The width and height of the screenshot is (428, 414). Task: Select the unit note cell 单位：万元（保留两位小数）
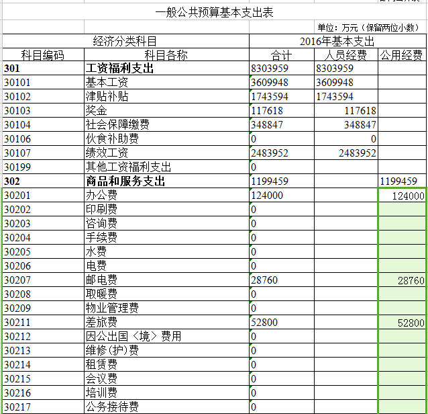click(x=370, y=28)
